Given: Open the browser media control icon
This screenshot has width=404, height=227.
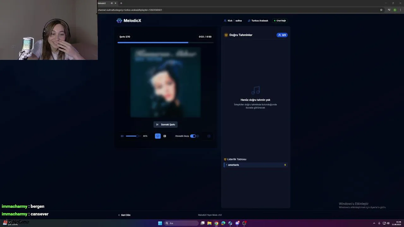Looking at the screenshot, I should 389,10.
